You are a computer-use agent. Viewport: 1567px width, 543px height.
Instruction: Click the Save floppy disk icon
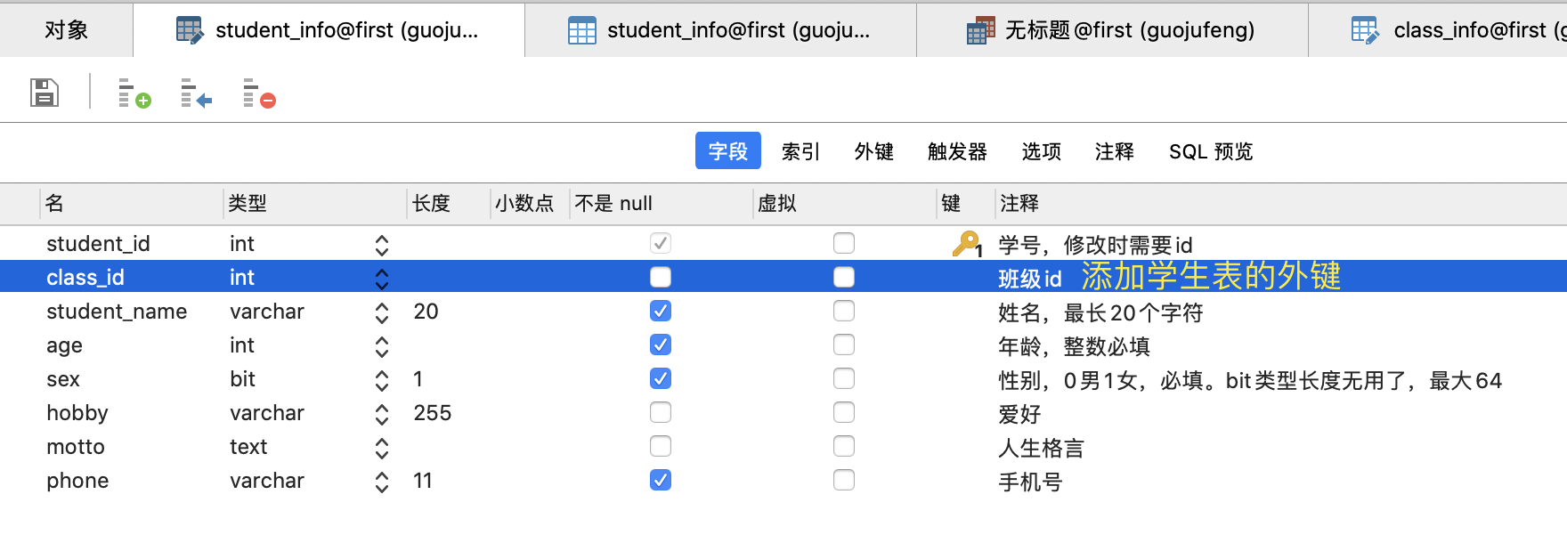pos(45,92)
